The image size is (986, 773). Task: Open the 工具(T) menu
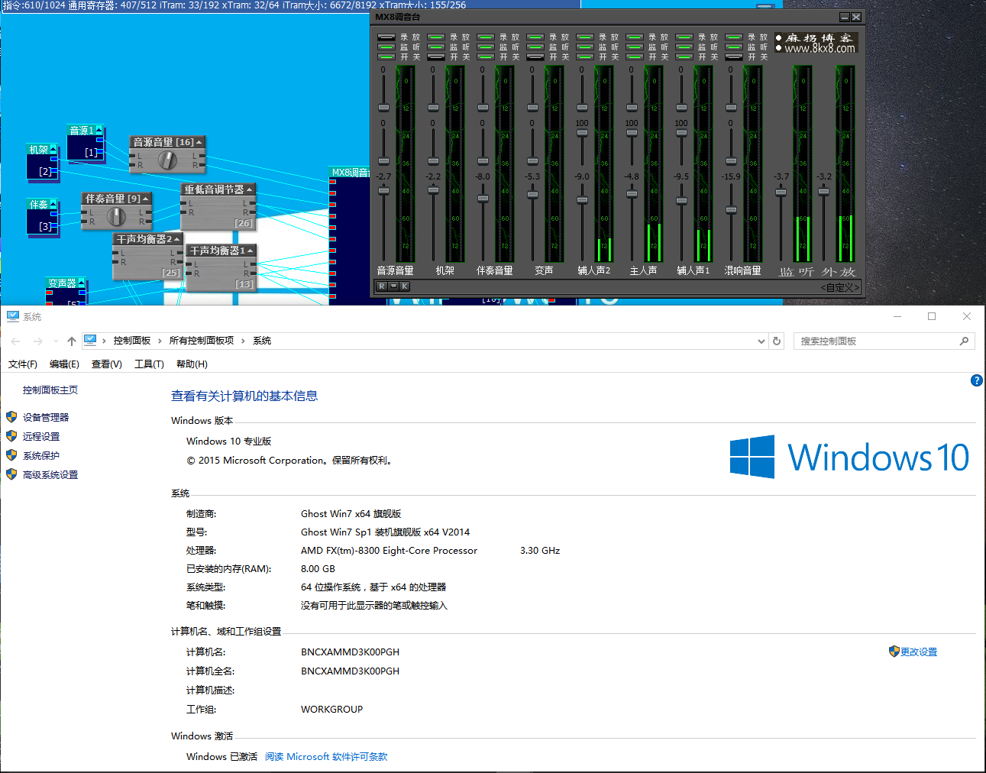[149, 364]
